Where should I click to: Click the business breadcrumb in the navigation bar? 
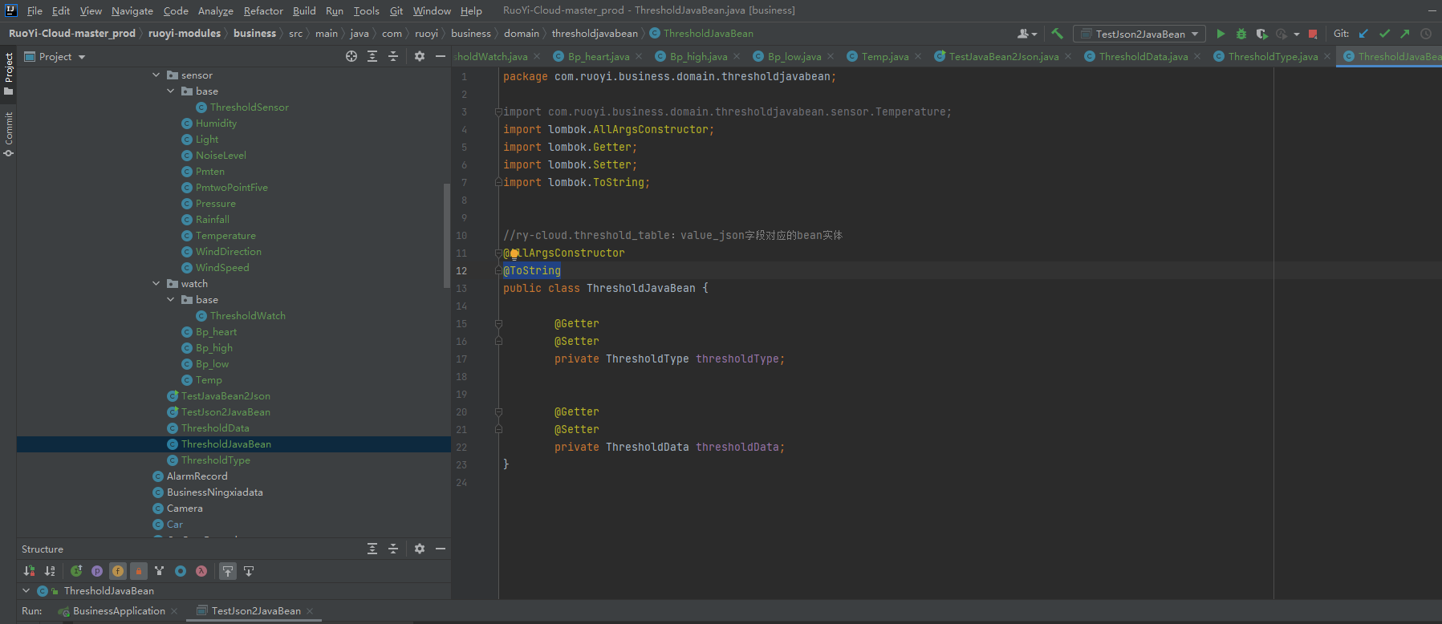(254, 34)
